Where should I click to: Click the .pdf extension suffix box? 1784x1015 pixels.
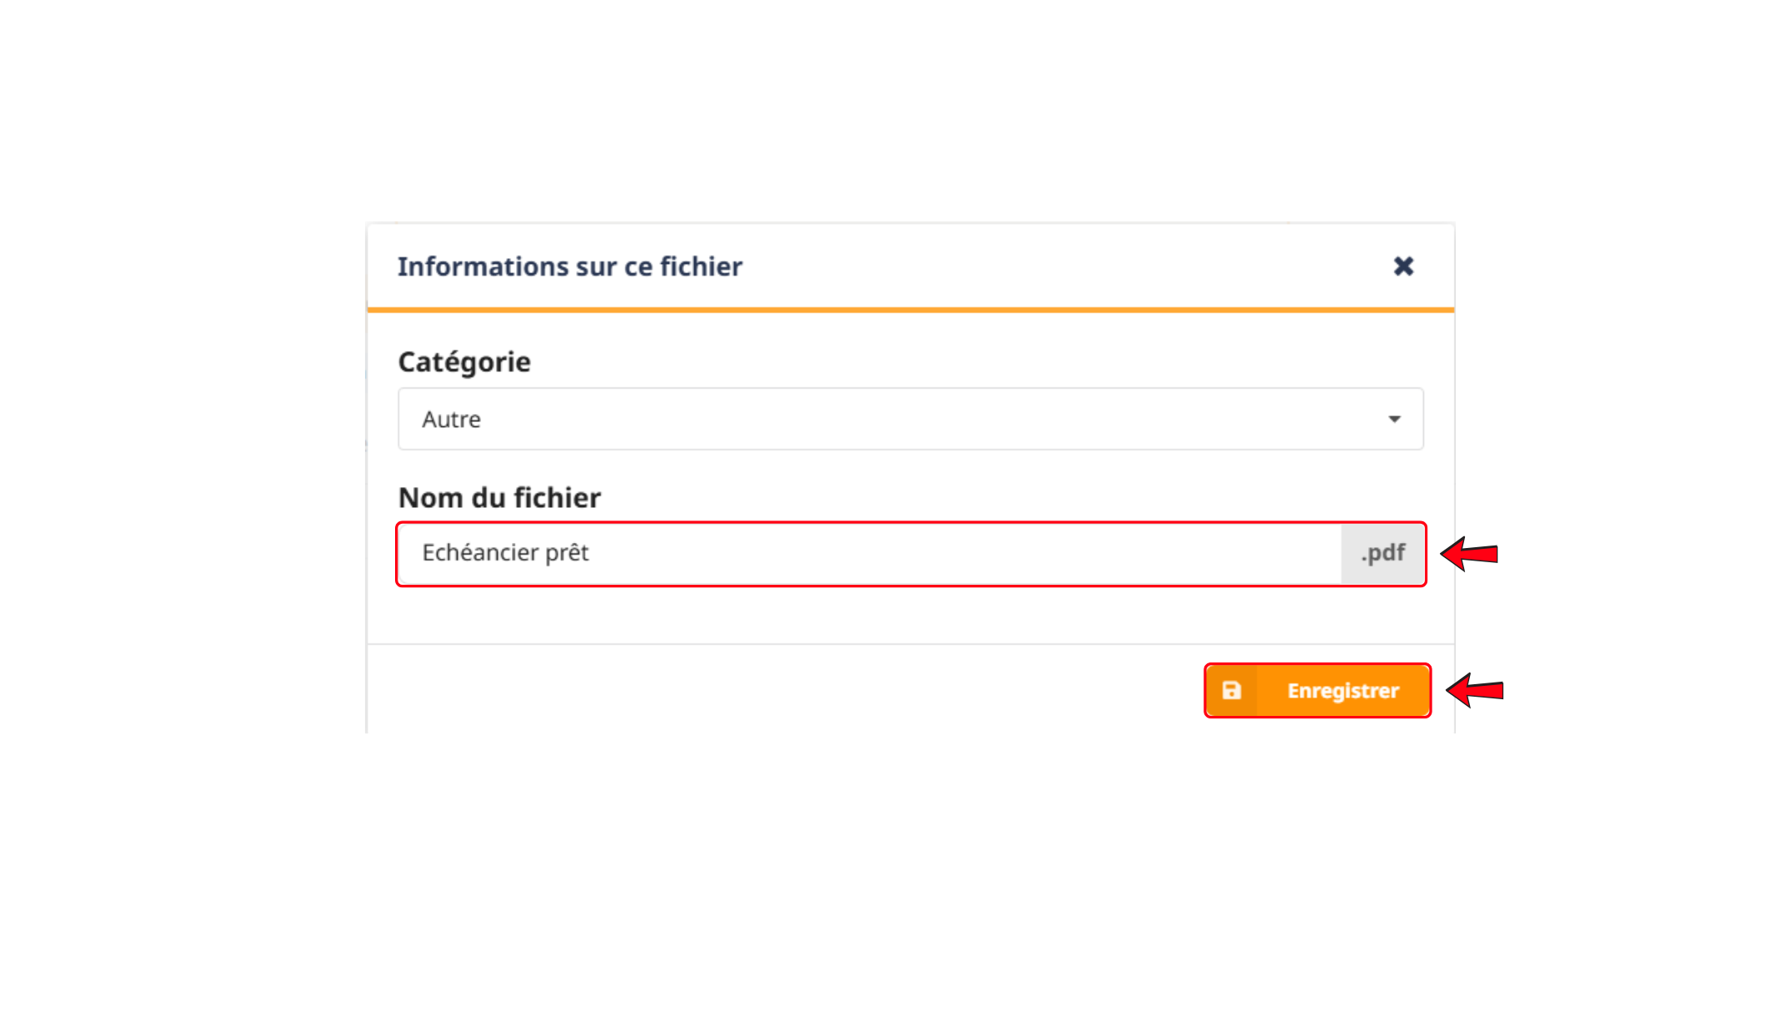tap(1382, 553)
